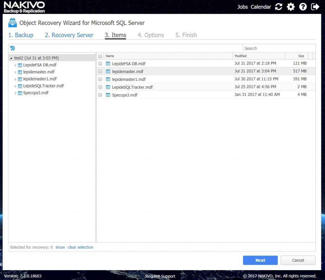Open the Calendar view

(260, 7)
